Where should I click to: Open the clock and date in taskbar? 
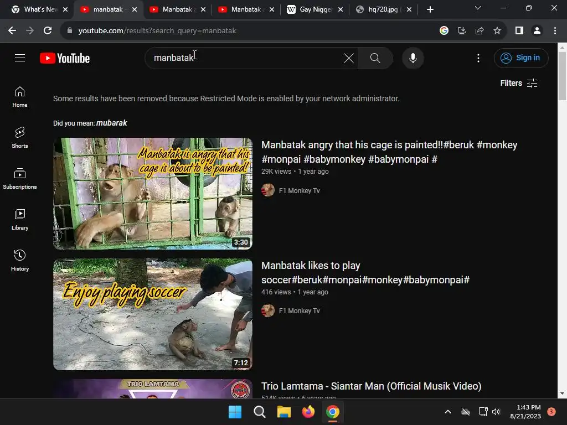click(525, 412)
